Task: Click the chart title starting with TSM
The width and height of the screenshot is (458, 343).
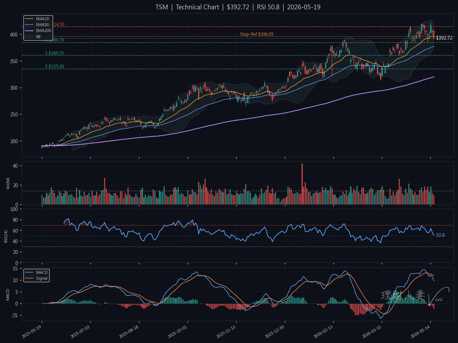Action: tap(238, 7)
